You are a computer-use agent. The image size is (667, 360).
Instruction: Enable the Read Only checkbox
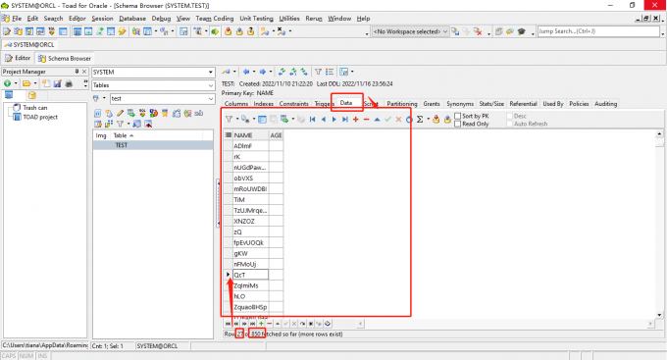(x=458, y=124)
